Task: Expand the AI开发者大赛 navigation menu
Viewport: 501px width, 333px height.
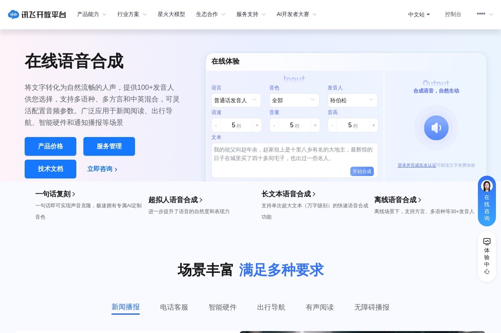Action: click(x=297, y=14)
